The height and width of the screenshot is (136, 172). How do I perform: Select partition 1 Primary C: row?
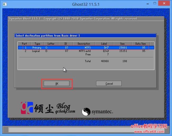tap(86, 48)
